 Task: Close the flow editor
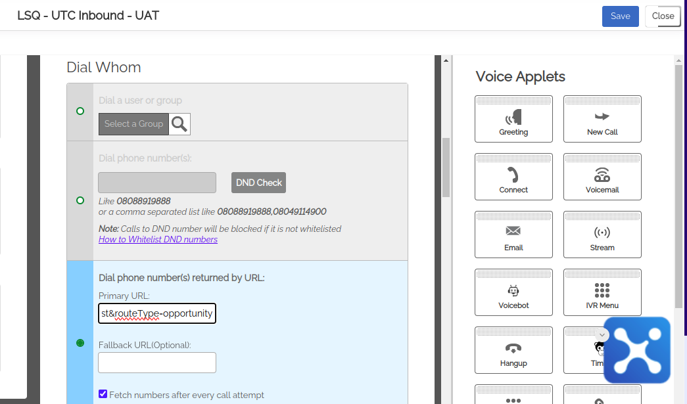tap(663, 16)
